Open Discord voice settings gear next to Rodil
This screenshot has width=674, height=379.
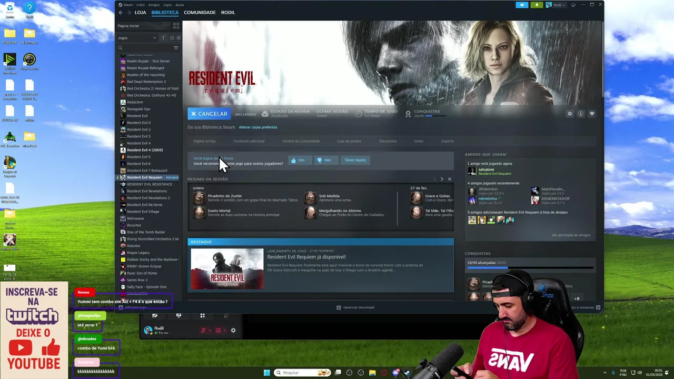(233, 331)
